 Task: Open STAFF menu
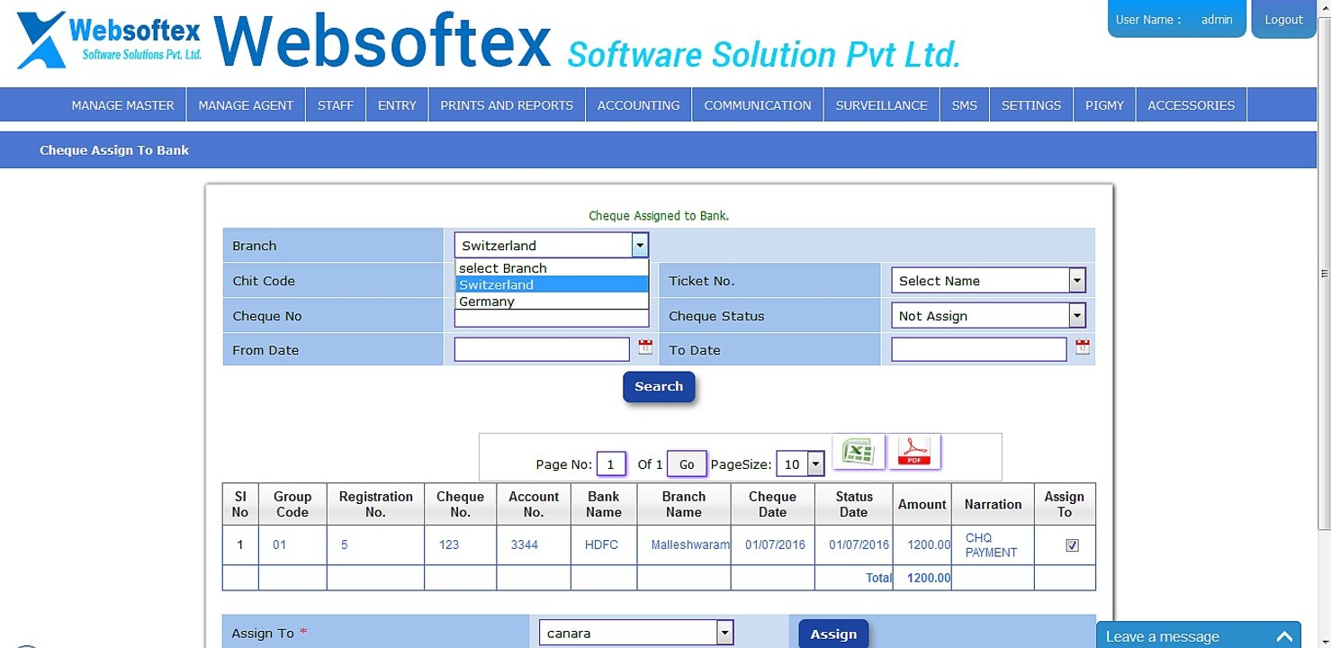(336, 105)
